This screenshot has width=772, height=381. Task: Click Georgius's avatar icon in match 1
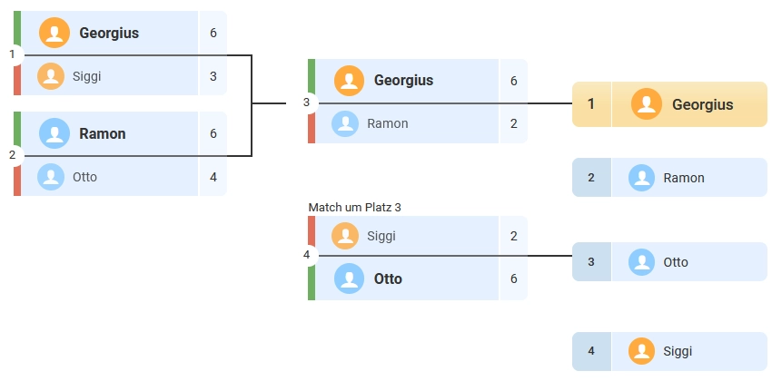coord(54,34)
